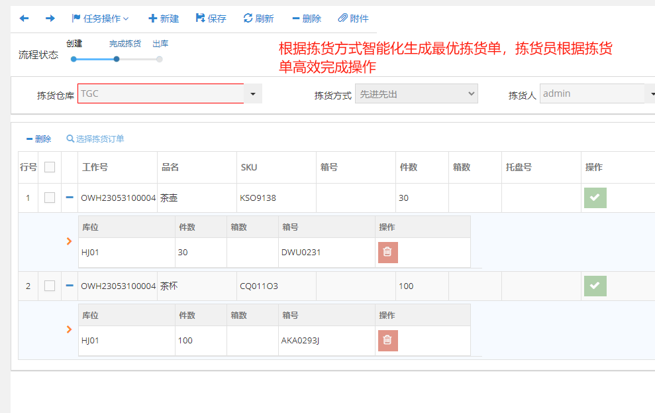Click the 刷新 refresh button
This screenshot has height=413, width=655.
tap(258, 19)
